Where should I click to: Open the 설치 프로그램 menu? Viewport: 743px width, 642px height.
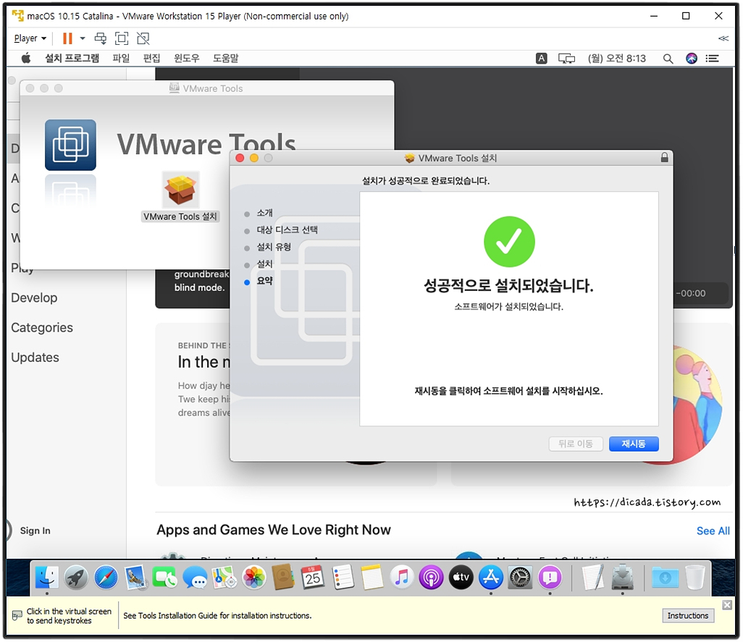coord(72,58)
